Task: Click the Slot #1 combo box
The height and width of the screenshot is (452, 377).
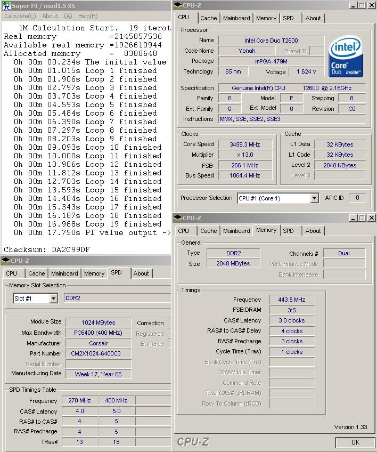Action: (x=36, y=298)
